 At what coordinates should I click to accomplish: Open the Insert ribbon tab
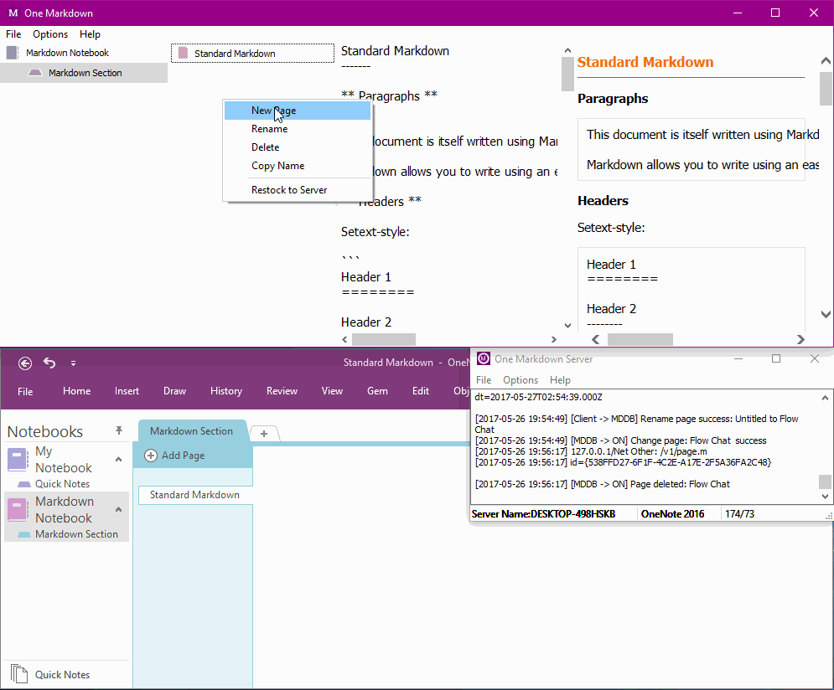(x=127, y=391)
